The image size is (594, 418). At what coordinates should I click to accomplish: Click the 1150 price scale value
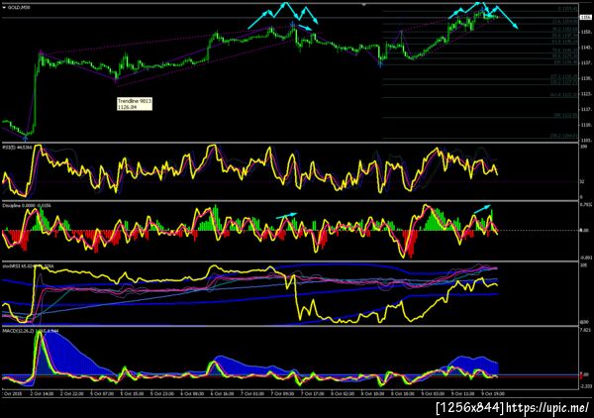tap(585, 33)
